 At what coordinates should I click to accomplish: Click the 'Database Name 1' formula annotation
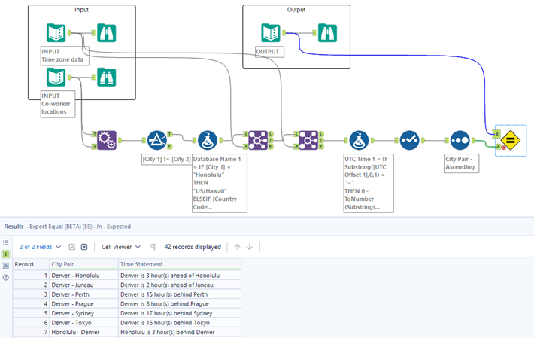[220, 183]
